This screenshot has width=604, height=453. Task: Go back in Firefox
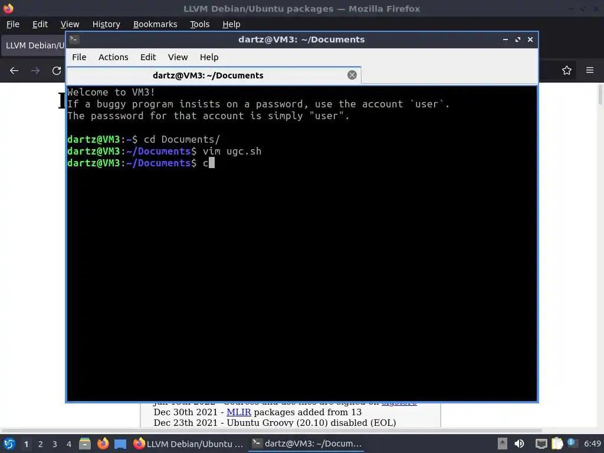point(14,71)
